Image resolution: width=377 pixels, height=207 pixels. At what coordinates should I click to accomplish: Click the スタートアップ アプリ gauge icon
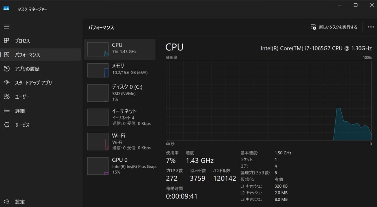[x=7, y=82]
